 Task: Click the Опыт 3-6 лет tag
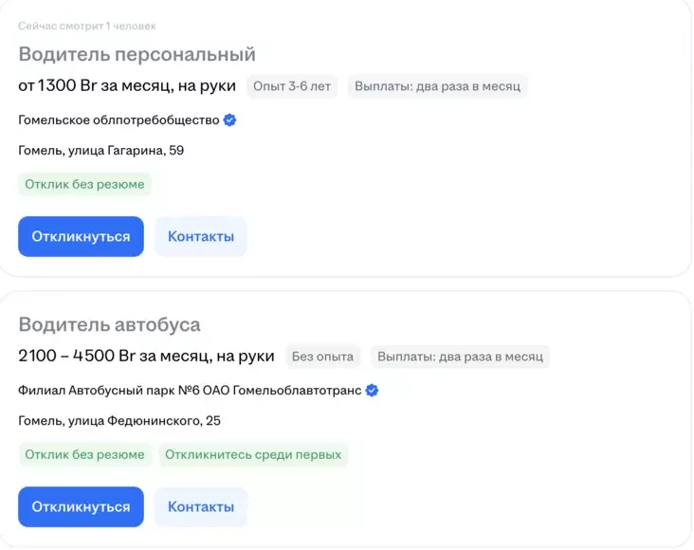point(293,86)
